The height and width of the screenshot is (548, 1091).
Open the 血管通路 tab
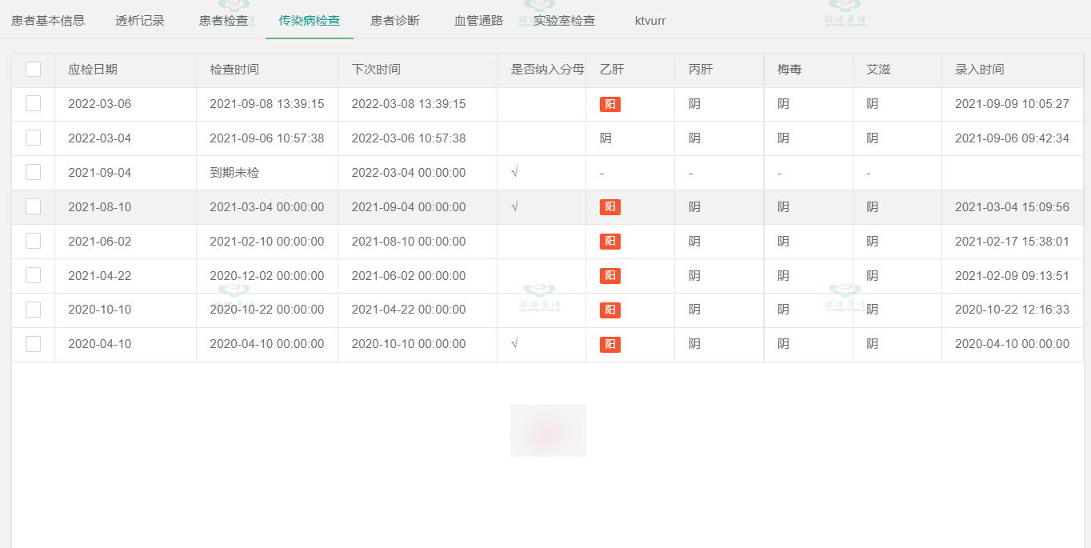(478, 21)
